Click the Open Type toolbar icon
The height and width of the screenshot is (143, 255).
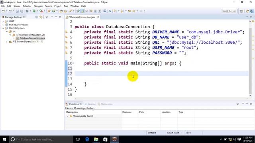(x=61, y=11)
